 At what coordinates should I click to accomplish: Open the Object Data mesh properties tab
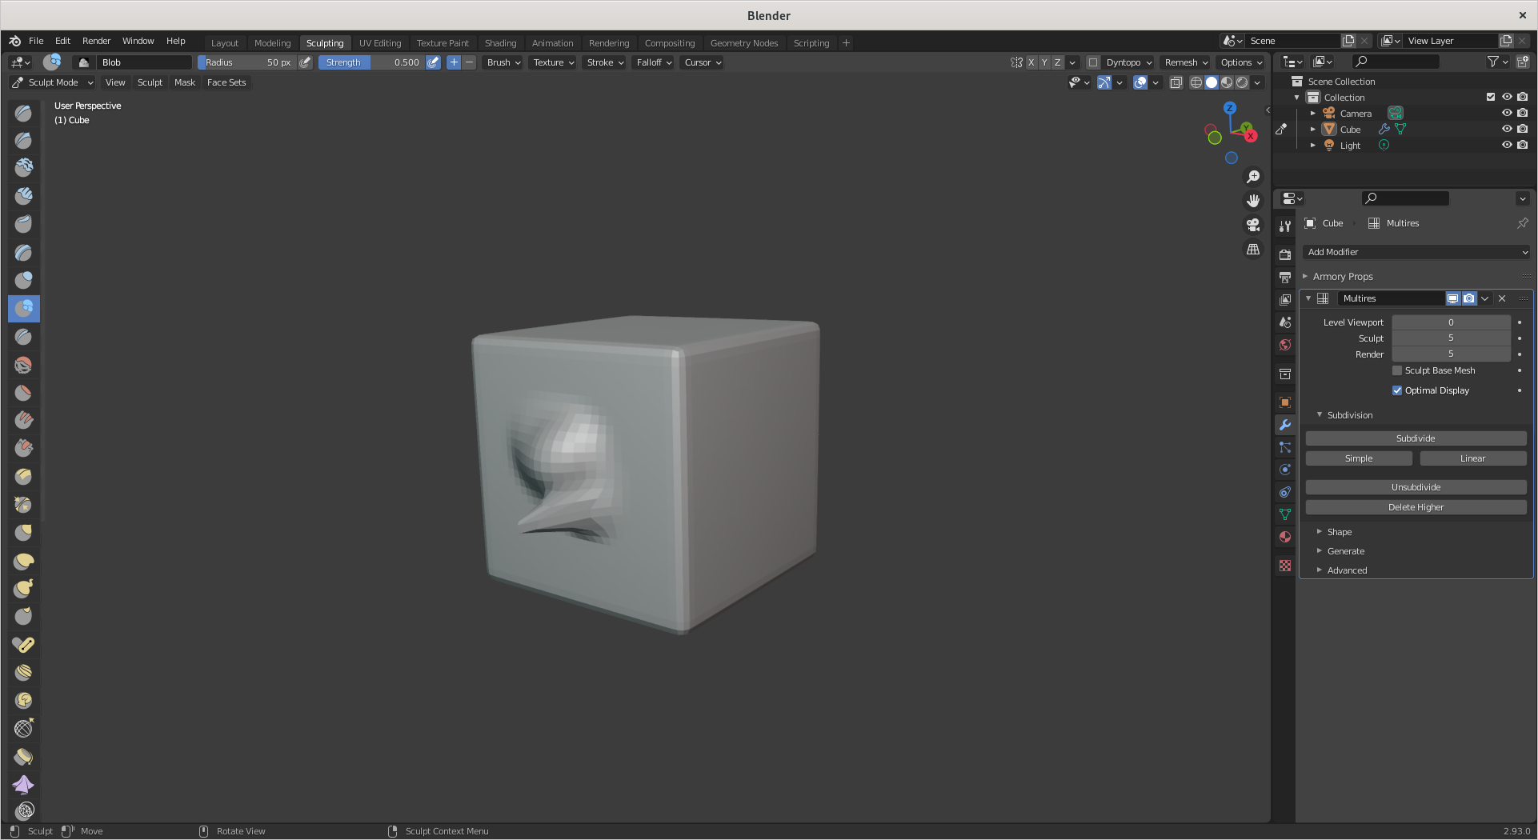point(1285,514)
